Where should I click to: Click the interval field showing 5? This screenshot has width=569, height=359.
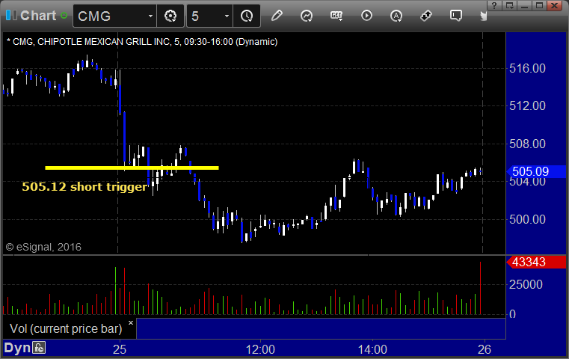204,16
